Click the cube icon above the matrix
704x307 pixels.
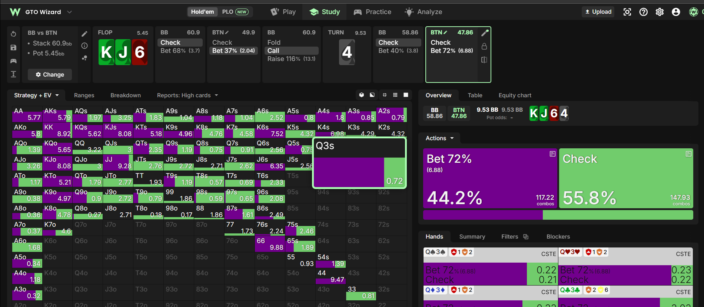coord(362,95)
